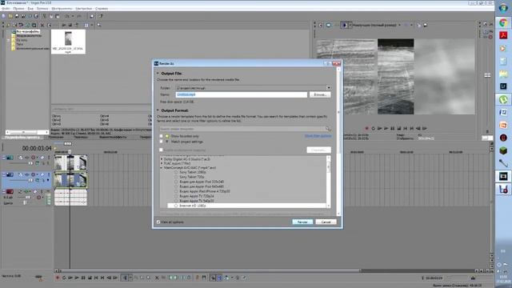Click the What's This help icon
The height and width of the screenshot is (288, 512).
(x=101, y=16)
